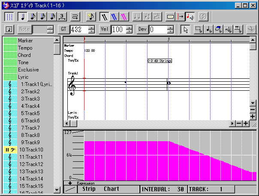
Task: Open the Expression down-arrow selector
Action: pos(70,183)
